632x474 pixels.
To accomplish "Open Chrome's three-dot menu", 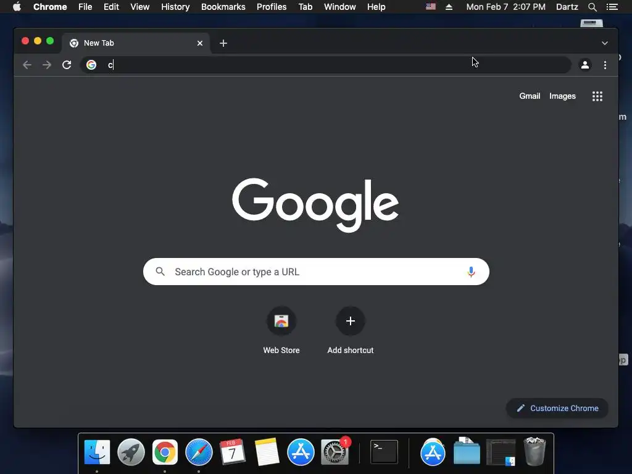I will click(605, 65).
